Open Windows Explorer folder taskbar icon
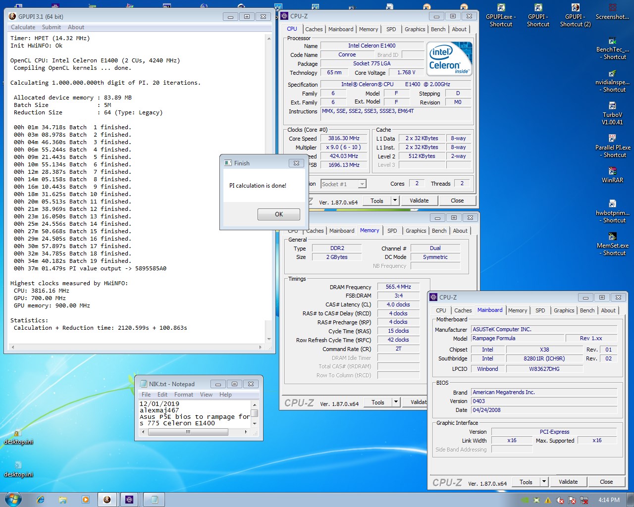Image resolution: width=634 pixels, height=507 pixels. click(x=63, y=500)
